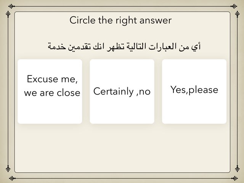Click the empty area below the answer cards
Screen dimensions: 244x183
coord(122,148)
